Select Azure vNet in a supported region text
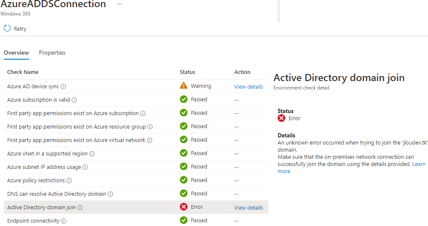The height and width of the screenshot is (226, 428). [48, 154]
